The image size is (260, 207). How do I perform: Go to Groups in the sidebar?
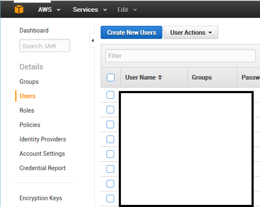[29, 82]
